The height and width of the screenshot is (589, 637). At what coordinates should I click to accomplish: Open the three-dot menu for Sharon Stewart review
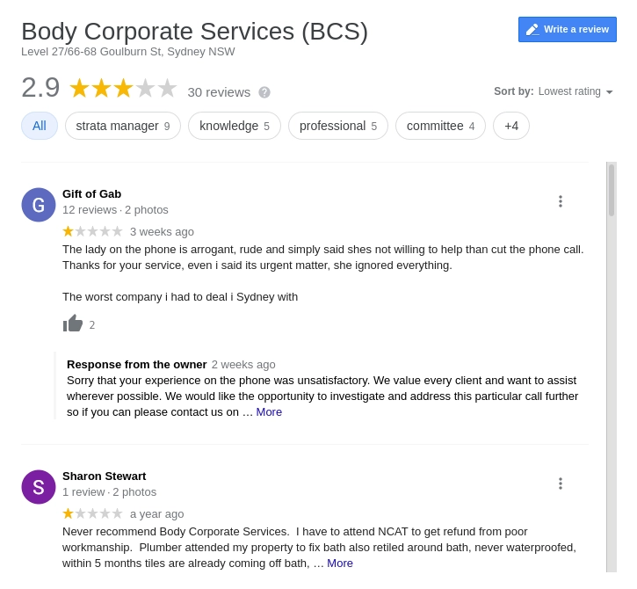point(561,484)
